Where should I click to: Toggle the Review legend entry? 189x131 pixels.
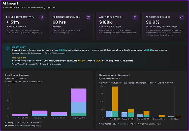[35, 123]
